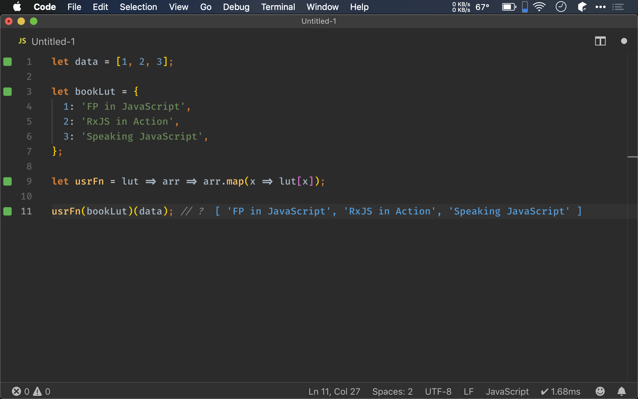Click the network speed KB/s indicator

point(461,7)
